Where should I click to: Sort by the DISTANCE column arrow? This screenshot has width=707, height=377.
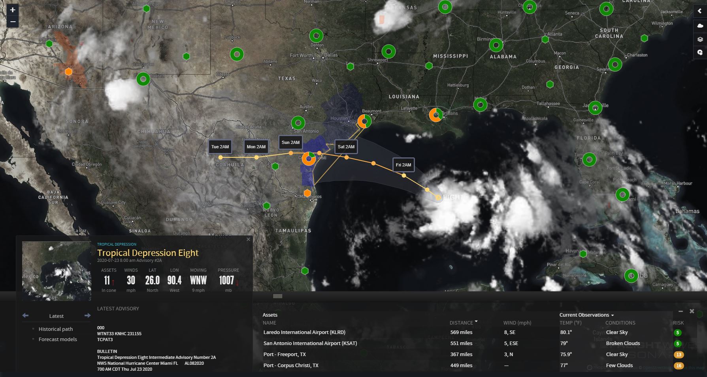pos(476,322)
